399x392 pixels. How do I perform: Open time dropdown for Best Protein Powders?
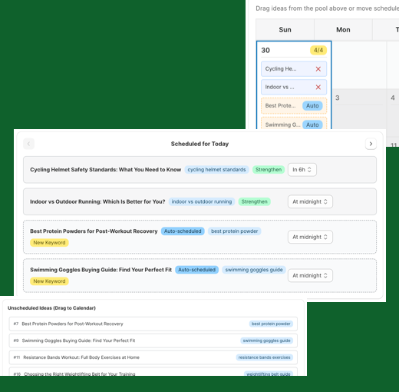click(310, 237)
